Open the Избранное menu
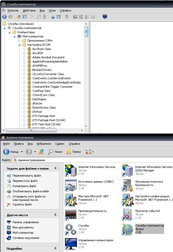This screenshot has width=173, height=252. [x=44, y=144]
